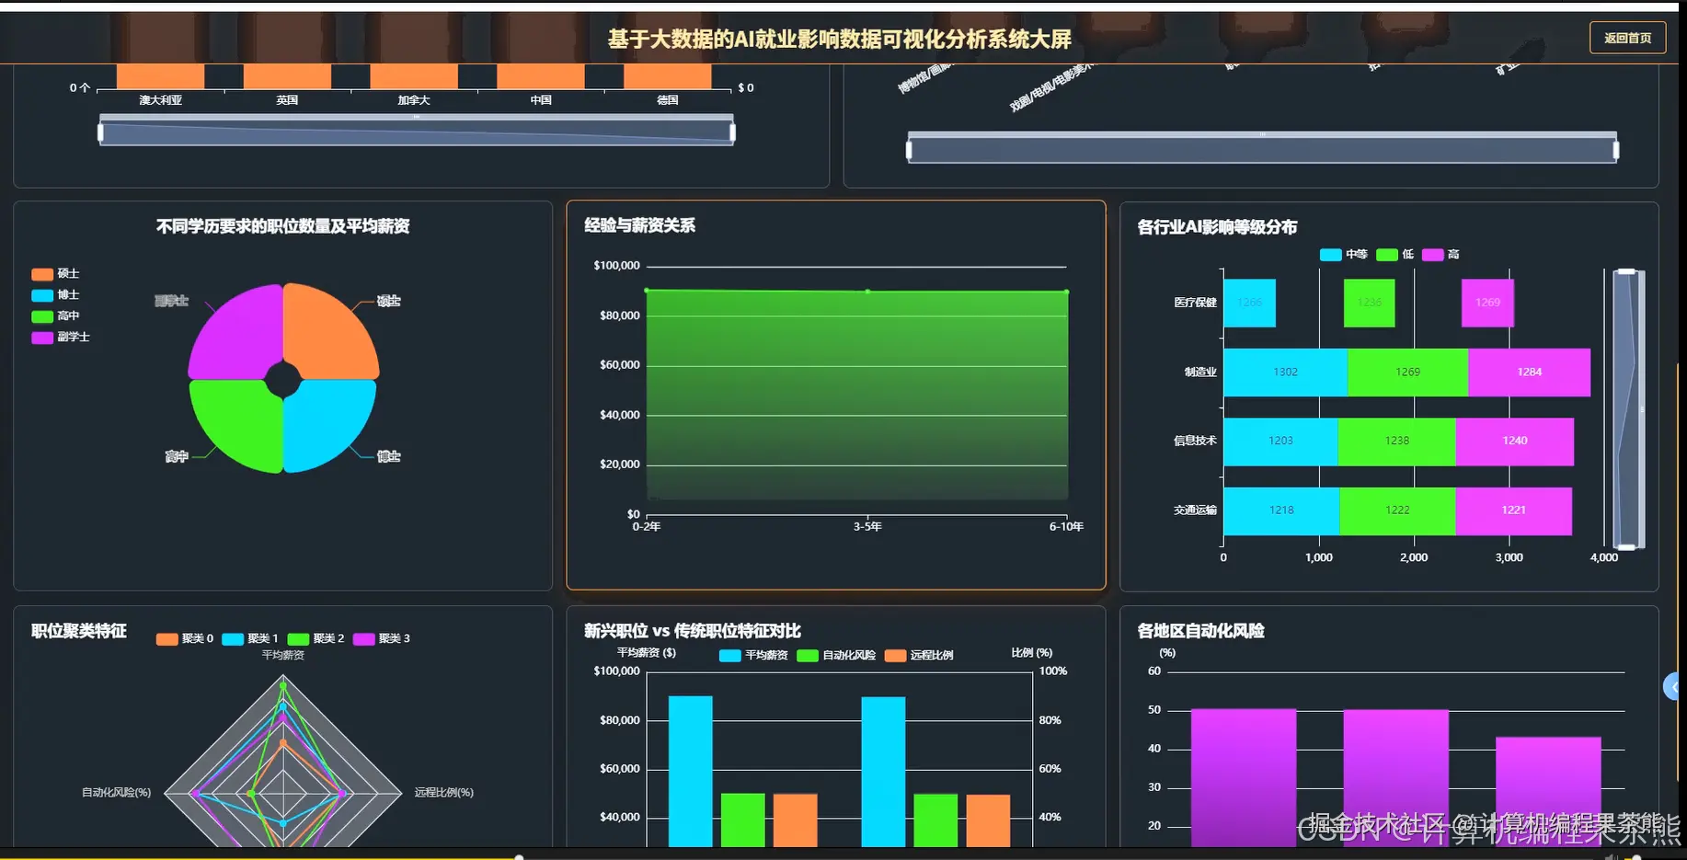Click bottom handle of vertical industry zoom slider
Image resolution: width=1687 pixels, height=860 pixels.
(x=1626, y=547)
